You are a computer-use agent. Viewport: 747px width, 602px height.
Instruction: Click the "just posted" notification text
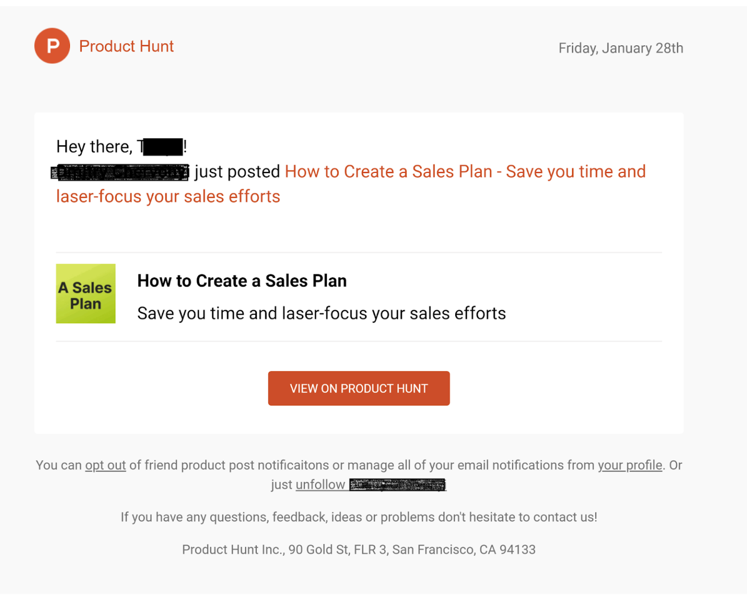(x=236, y=171)
